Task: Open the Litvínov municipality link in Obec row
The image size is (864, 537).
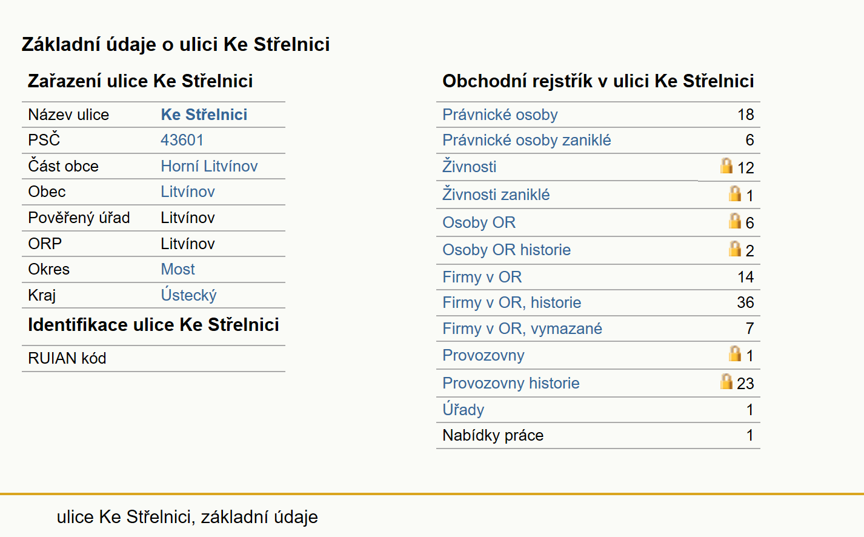Action: (188, 192)
